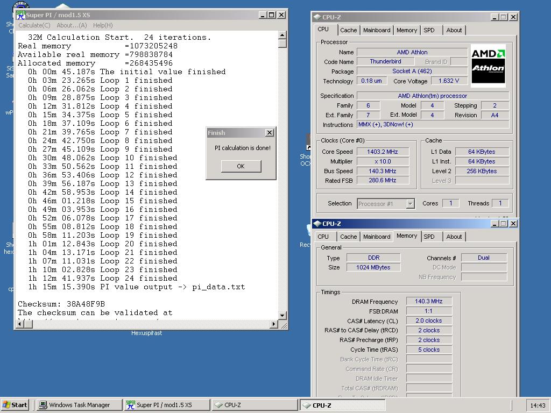The height and width of the screenshot is (413, 551).
Task: Switch to Mainboard tab in upper CPU-Z
Action: tap(377, 30)
